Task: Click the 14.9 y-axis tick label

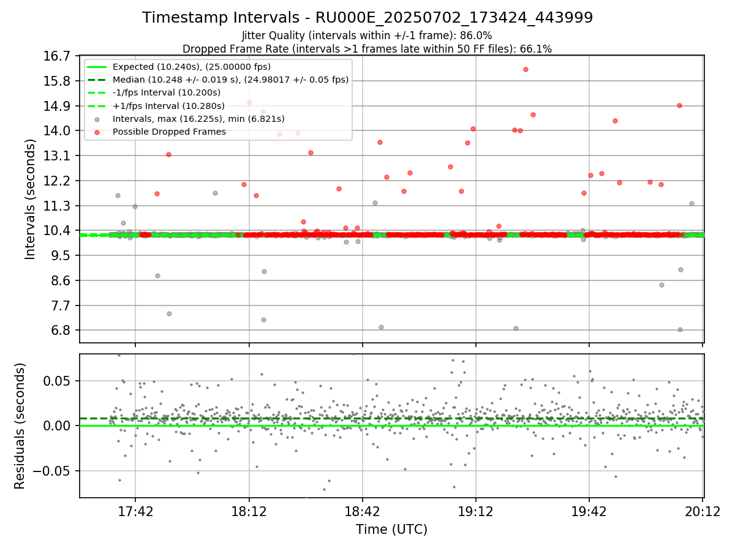Action: pos(58,106)
